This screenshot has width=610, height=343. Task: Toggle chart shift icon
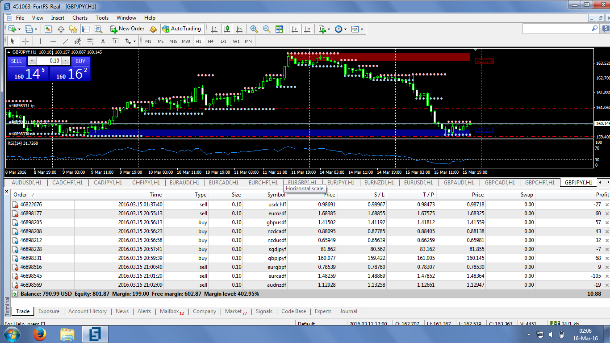click(x=307, y=29)
